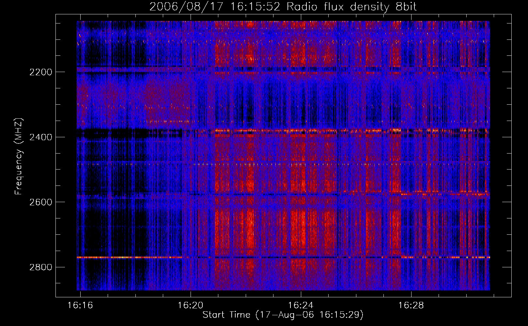
Task: Select the plot title '2006/08/17 16:15:52 Radio flux density 8bit'
Action: click(283, 7)
